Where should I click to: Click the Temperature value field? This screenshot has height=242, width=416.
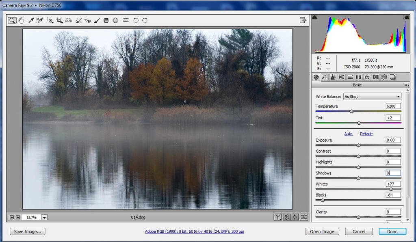[393, 106]
